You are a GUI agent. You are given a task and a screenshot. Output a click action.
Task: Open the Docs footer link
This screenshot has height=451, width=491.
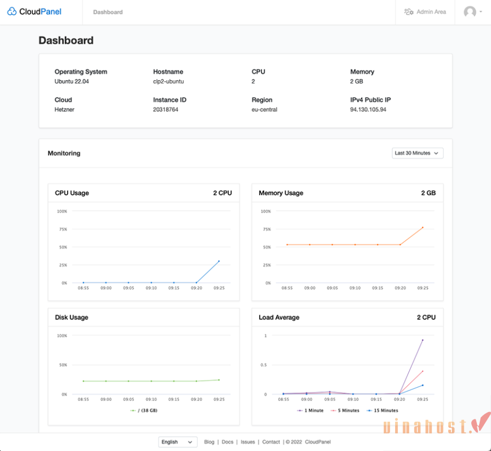227,442
